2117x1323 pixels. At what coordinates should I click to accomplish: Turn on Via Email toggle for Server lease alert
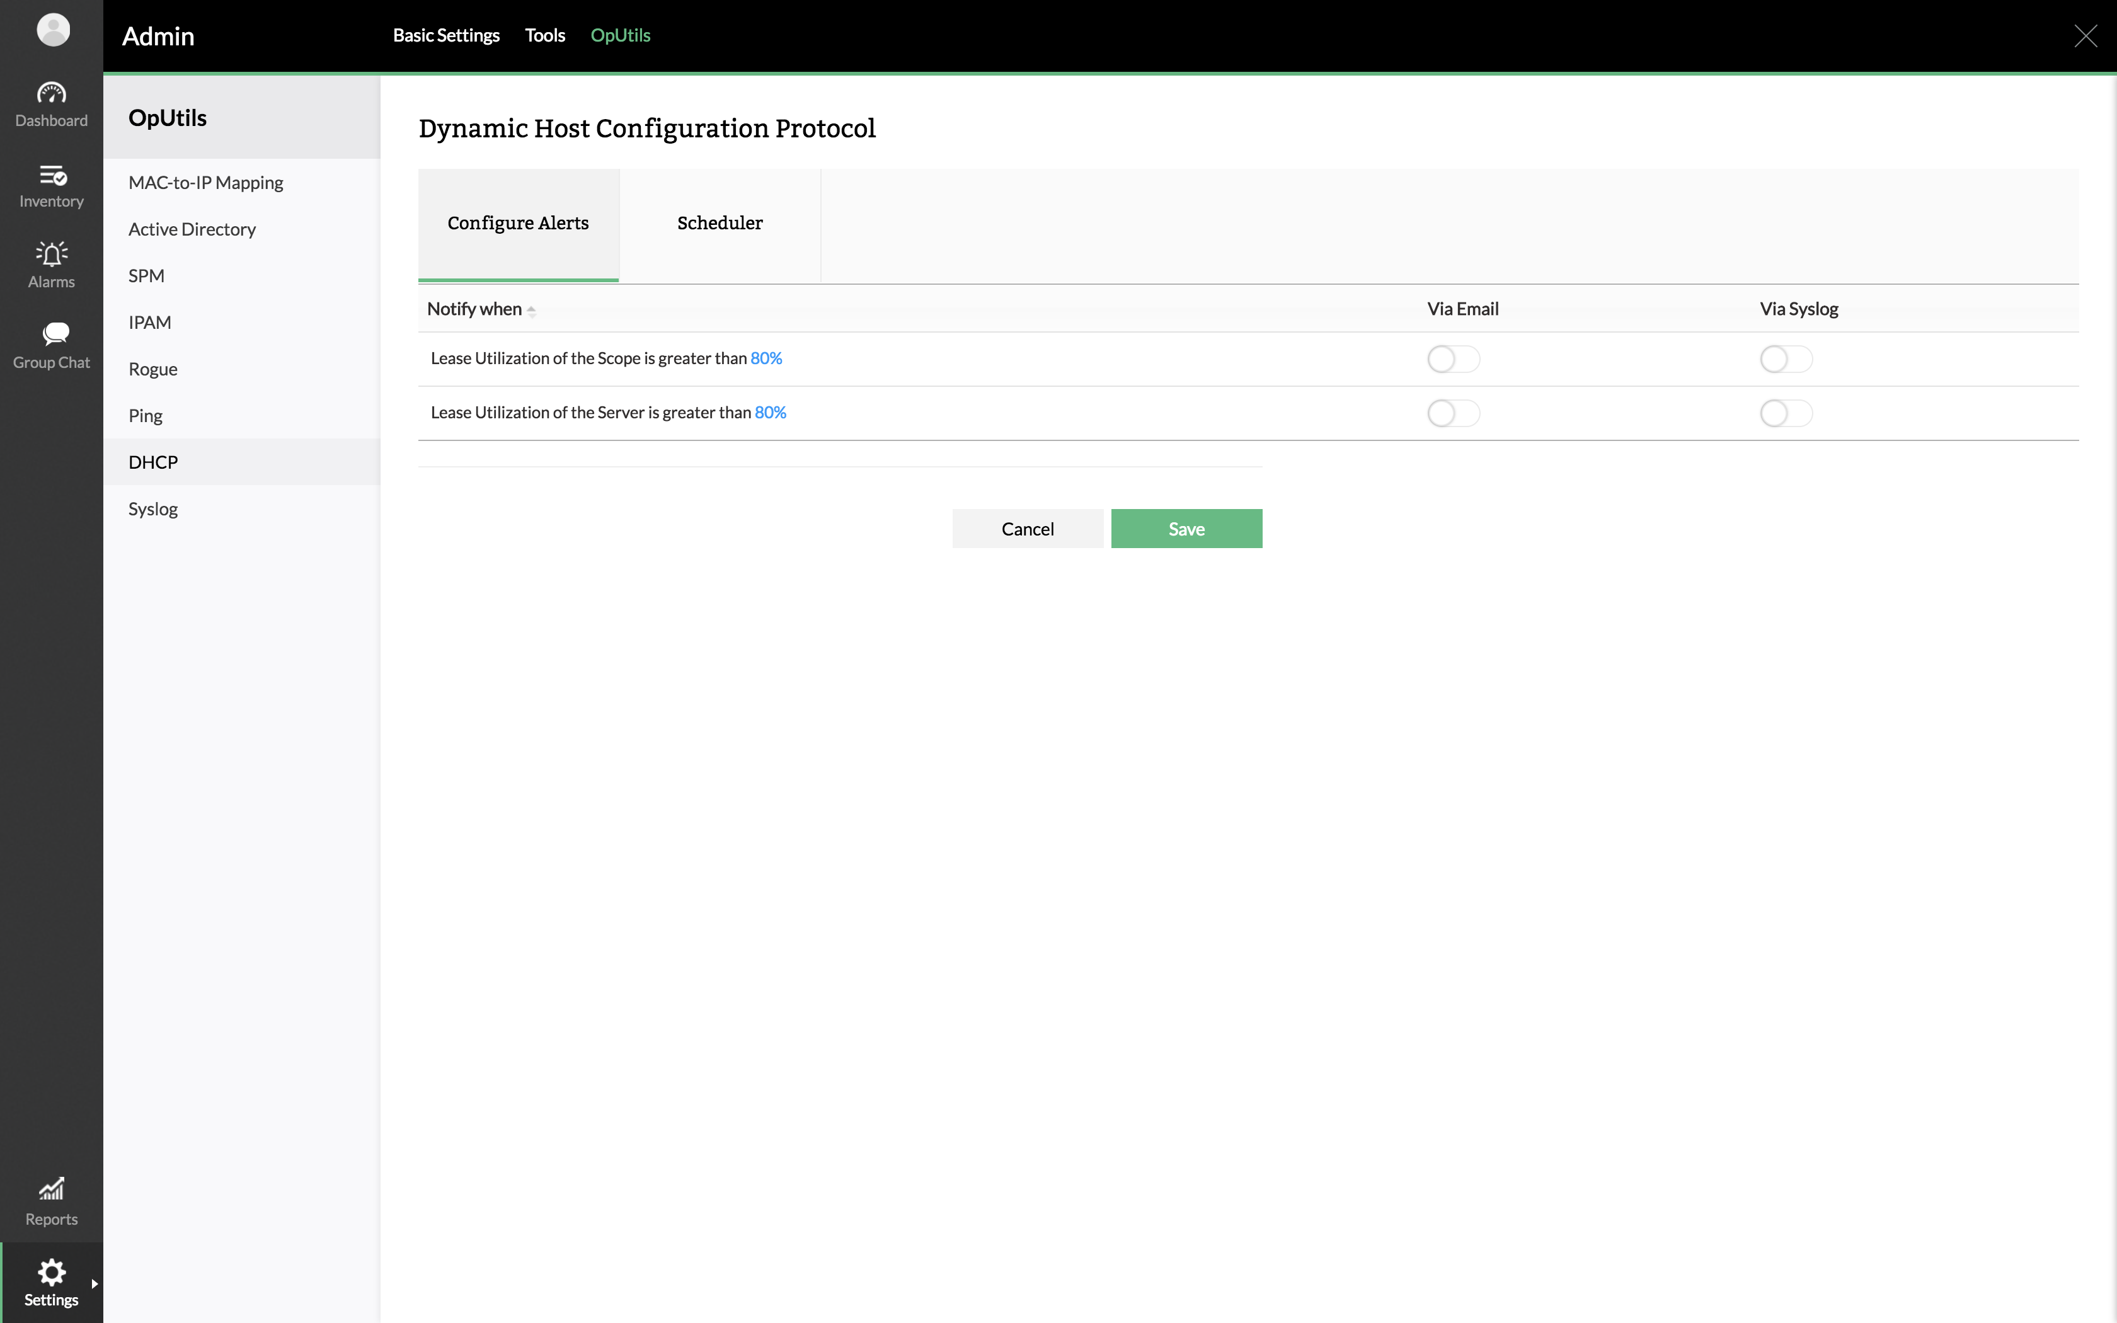coord(1453,413)
